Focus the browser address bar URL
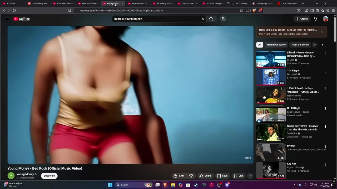The image size is (337, 189). point(122,10)
